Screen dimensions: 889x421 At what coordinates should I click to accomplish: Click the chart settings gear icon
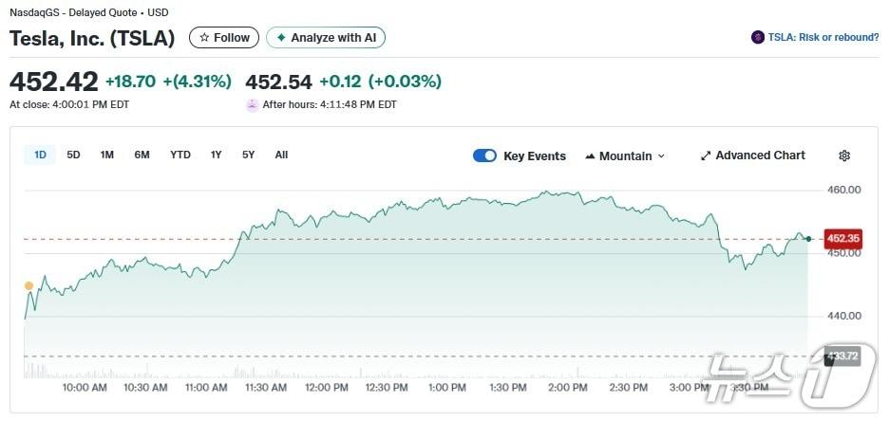(844, 156)
